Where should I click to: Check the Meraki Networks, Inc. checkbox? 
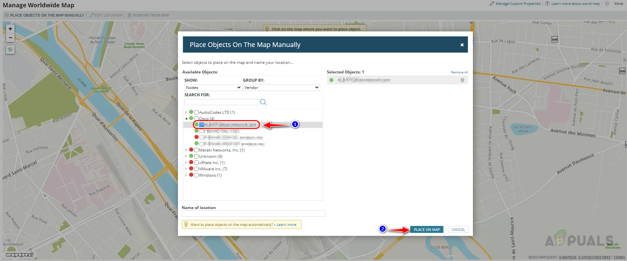(x=197, y=150)
